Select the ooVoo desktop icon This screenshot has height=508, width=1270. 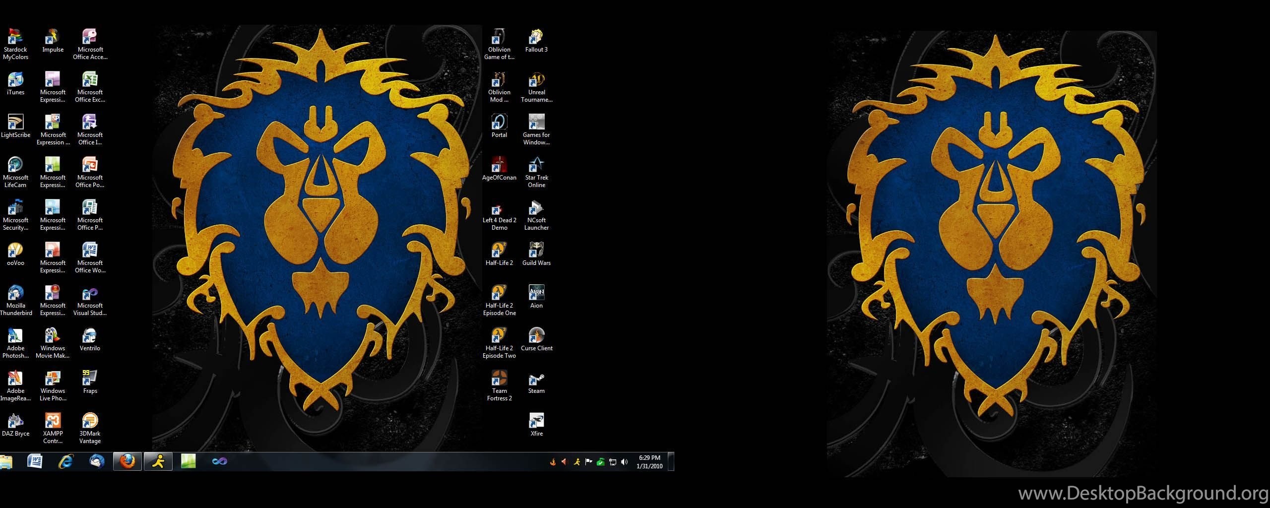(15, 254)
